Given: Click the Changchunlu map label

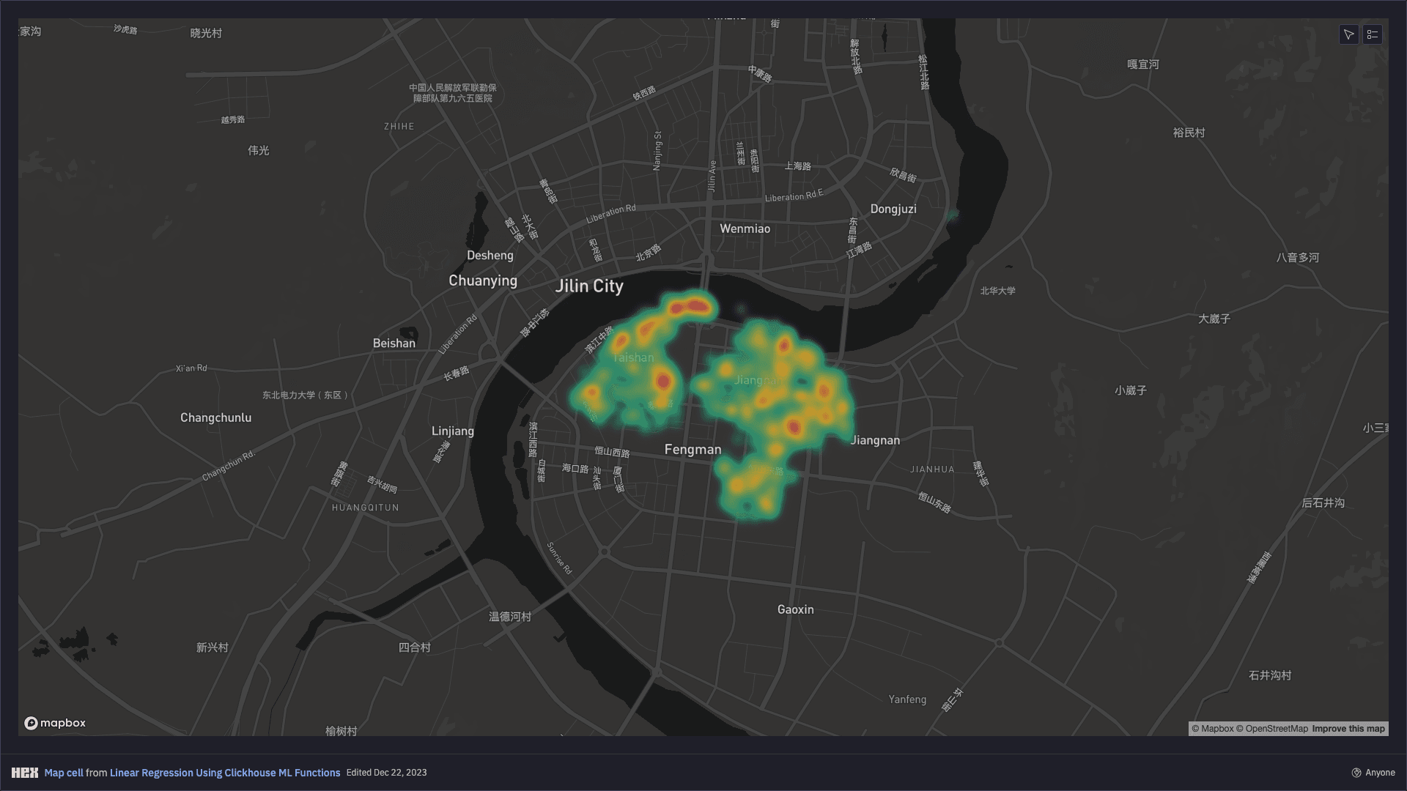Looking at the screenshot, I should click(x=215, y=417).
